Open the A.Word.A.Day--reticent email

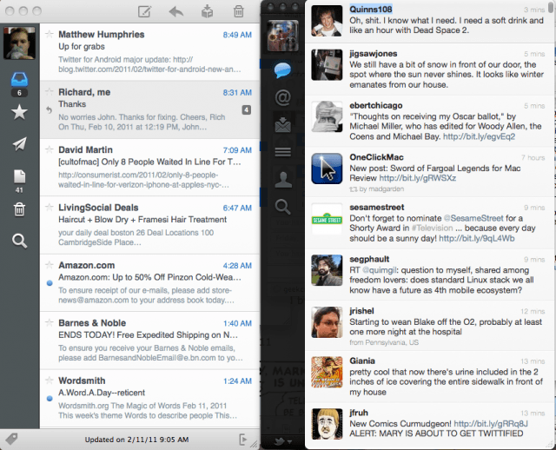pos(150,398)
